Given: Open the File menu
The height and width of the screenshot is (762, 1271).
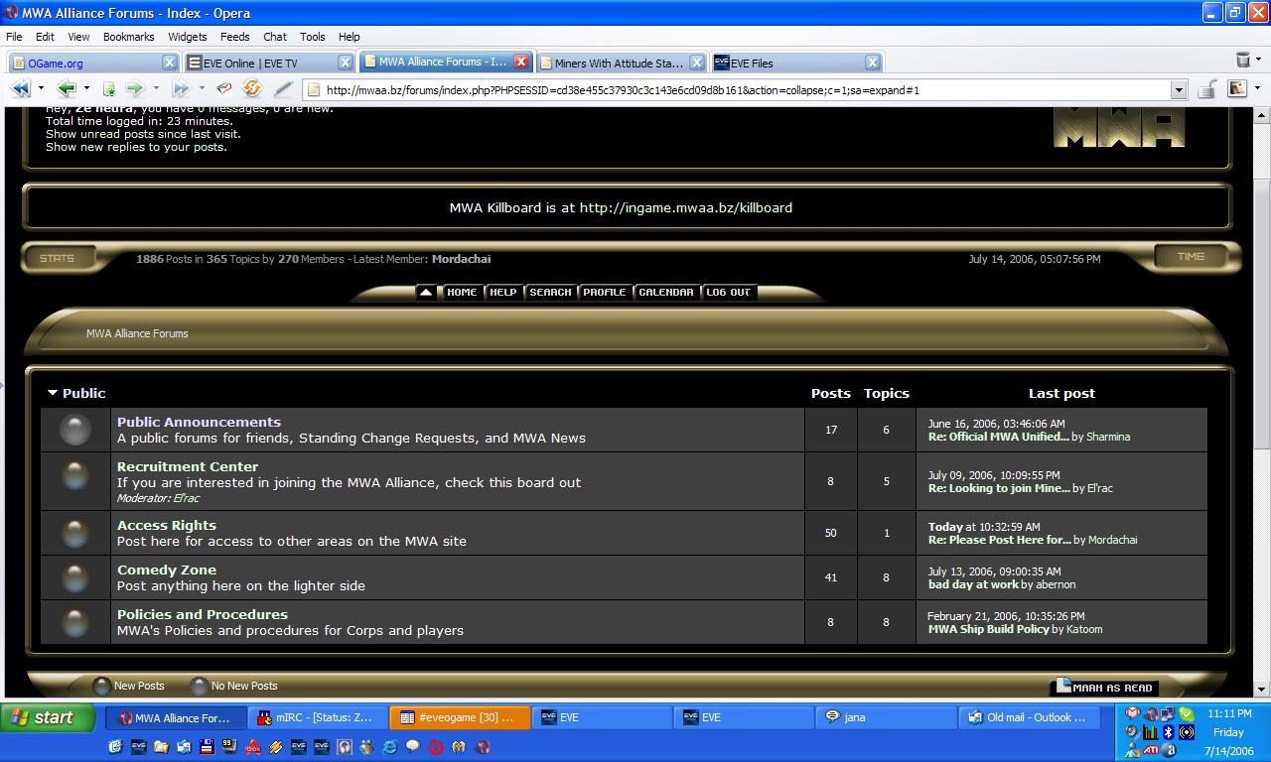Looking at the screenshot, I should 14,37.
